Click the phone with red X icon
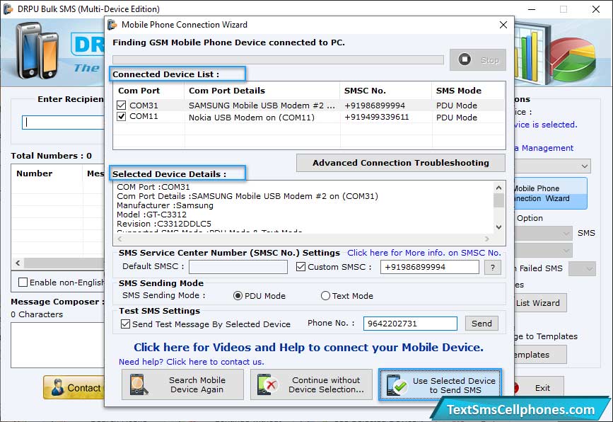The width and height of the screenshot is (613, 422). click(267, 384)
